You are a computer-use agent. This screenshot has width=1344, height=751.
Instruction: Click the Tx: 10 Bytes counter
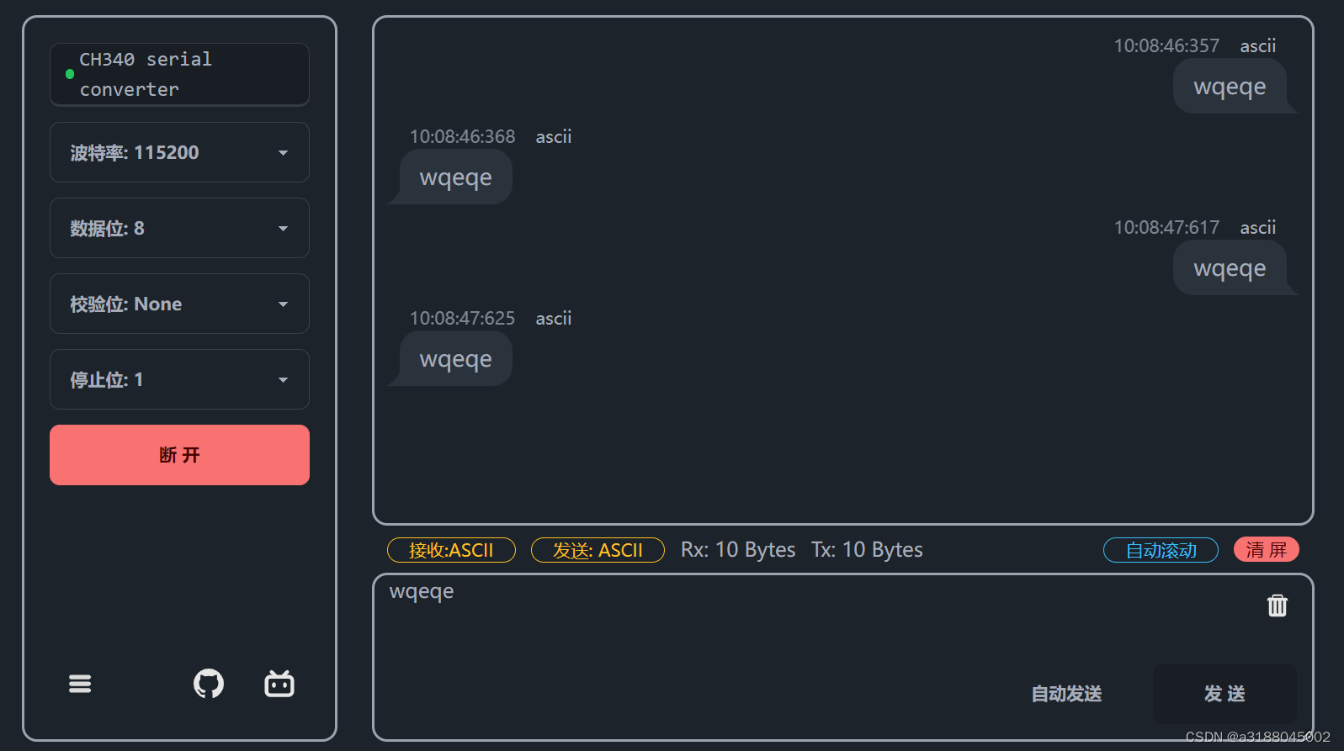coord(867,550)
